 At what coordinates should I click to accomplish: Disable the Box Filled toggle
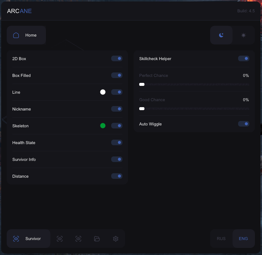pos(117,75)
